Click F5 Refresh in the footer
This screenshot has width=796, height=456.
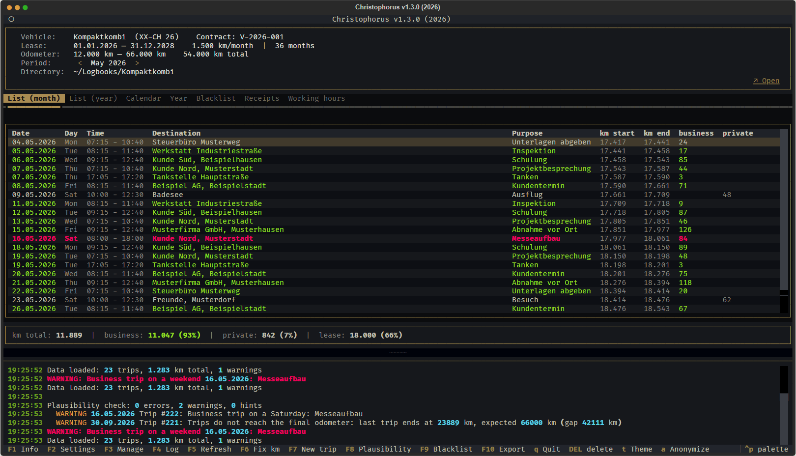210,449
